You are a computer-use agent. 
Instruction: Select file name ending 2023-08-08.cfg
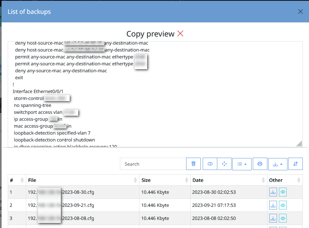click(61, 218)
